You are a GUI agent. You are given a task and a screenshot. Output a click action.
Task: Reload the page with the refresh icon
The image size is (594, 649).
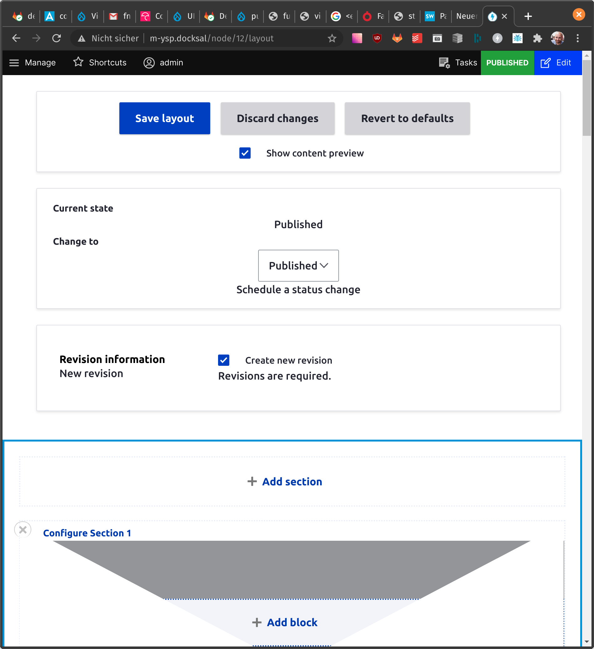click(x=57, y=38)
